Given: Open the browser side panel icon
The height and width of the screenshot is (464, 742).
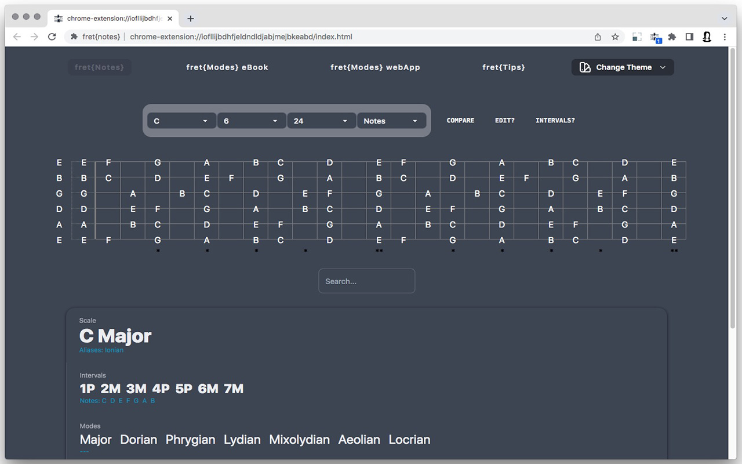Looking at the screenshot, I should [689, 37].
